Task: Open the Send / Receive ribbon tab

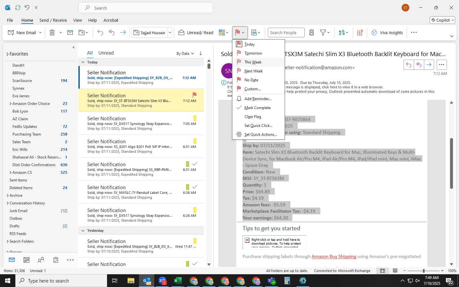Action: pyautogui.click(x=53, y=20)
